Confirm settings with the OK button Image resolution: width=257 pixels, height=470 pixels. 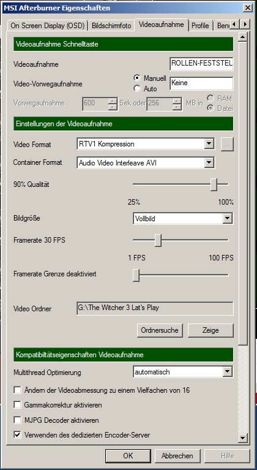[x=128, y=456]
